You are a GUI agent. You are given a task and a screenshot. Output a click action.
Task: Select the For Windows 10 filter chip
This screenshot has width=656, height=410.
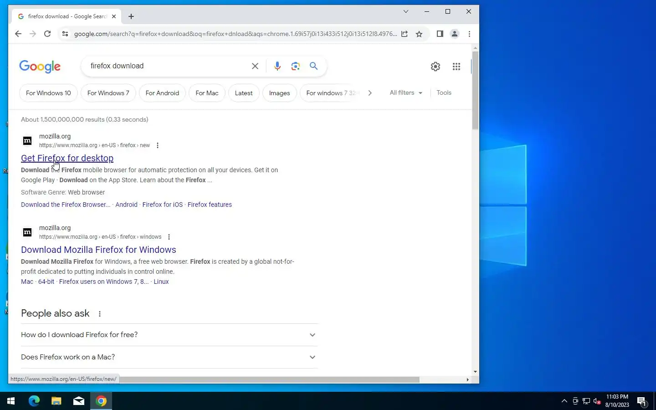pyautogui.click(x=48, y=93)
